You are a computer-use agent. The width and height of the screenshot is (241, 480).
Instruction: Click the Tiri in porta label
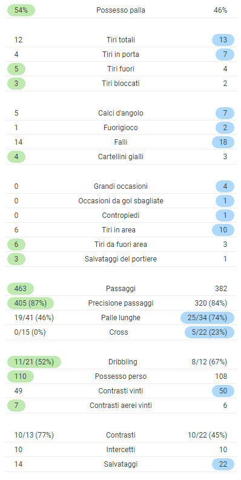point(120,54)
